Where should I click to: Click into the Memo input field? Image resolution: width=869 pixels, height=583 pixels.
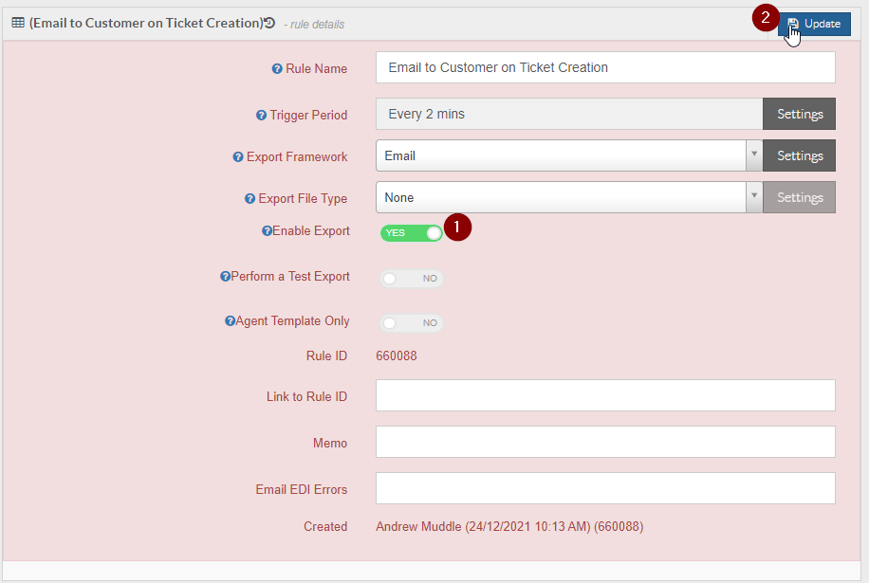(x=605, y=442)
